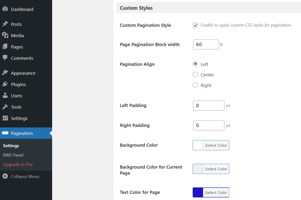Open the Tools menu item
This screenshot has height=200, width=301.
point(26,107)
